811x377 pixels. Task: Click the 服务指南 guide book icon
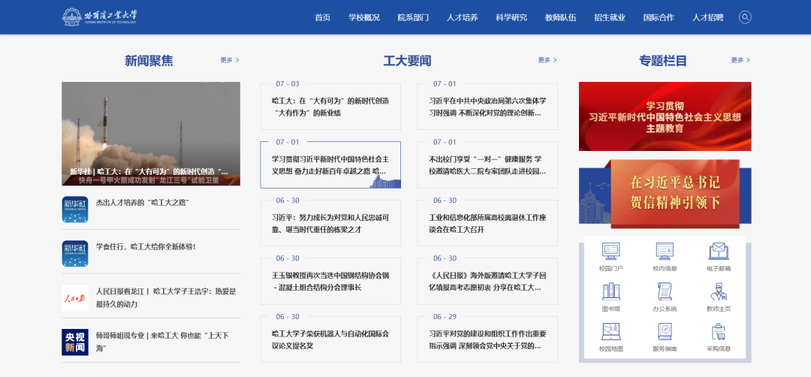click(x=665, y=331)
